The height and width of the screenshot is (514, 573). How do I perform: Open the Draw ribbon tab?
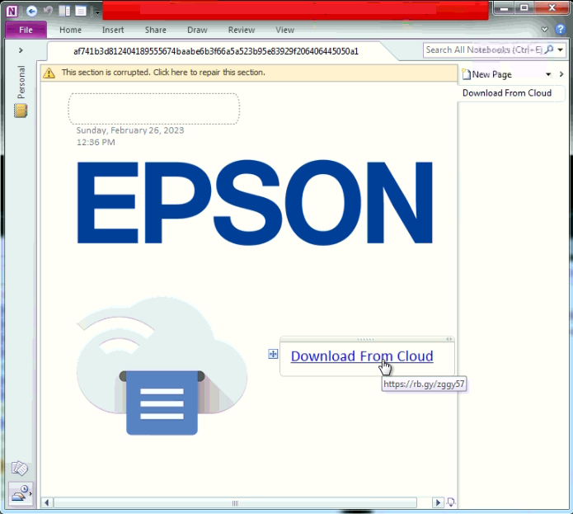197,30
